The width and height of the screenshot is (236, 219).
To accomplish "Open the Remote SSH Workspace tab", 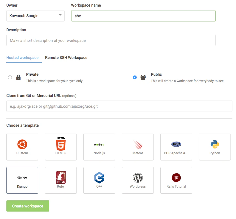I will [66, 58].
